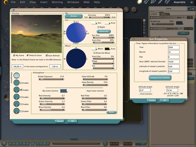Adjust the Sun Size slider
The width and height of the screenshot is (196, 147).
(x=103, y=38)
